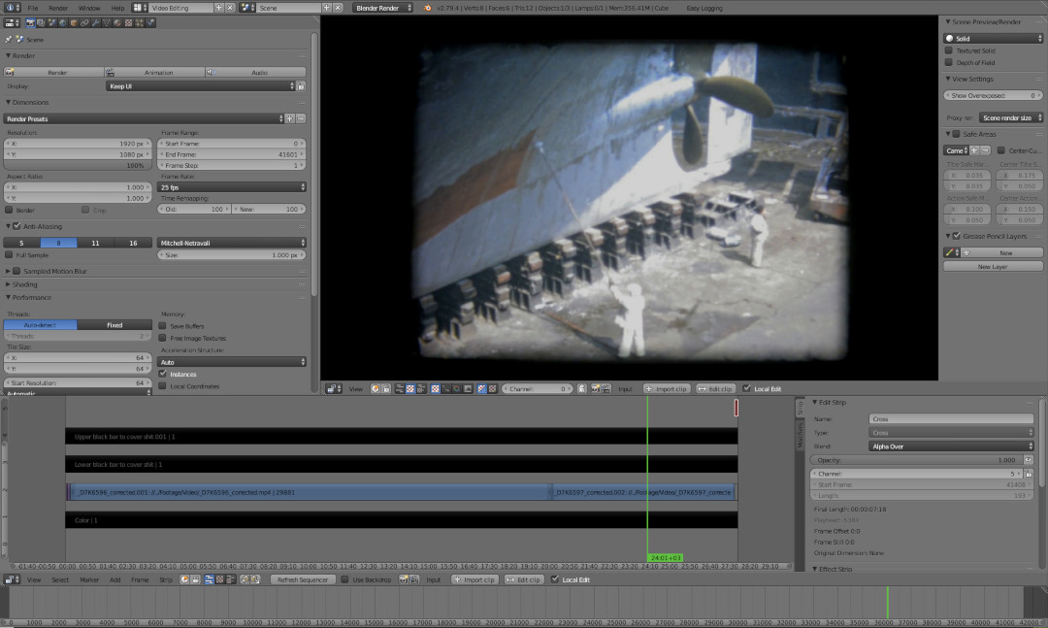1048x628 pixels.
Task: Click Import clip in sequencer header
Action: (475, 579)
